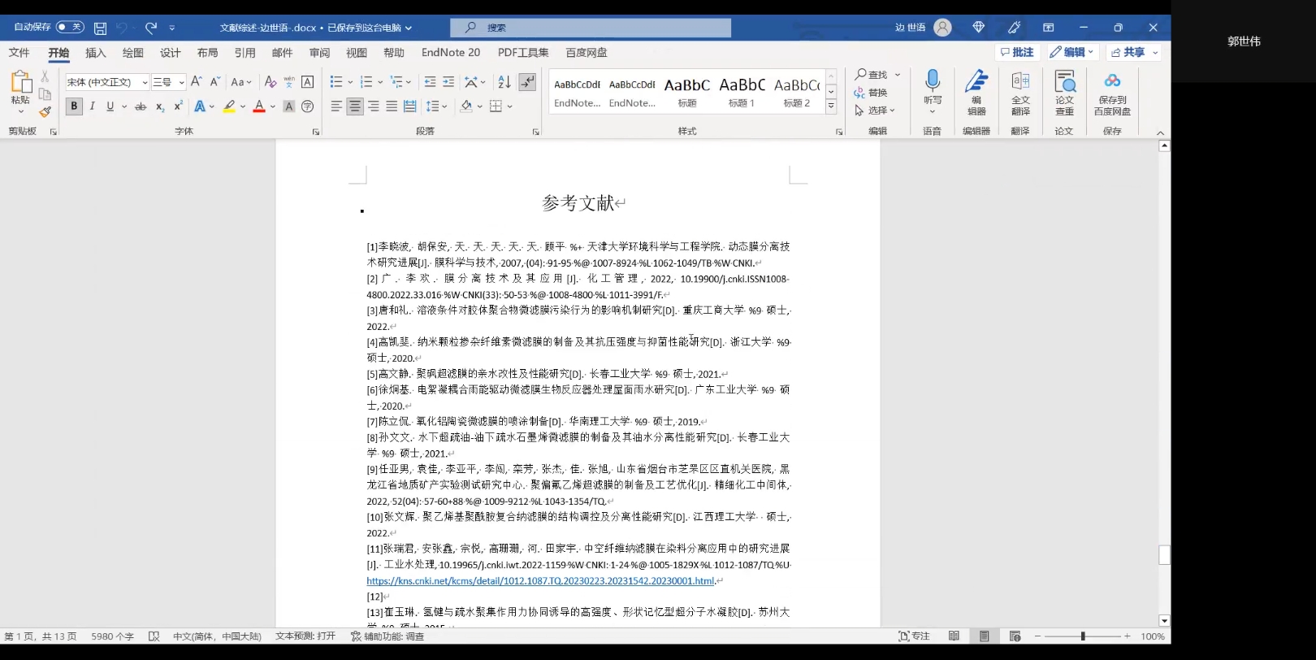Click the Sort icon in paragraph group
The image size is (1316, 660).
[504, 81]
